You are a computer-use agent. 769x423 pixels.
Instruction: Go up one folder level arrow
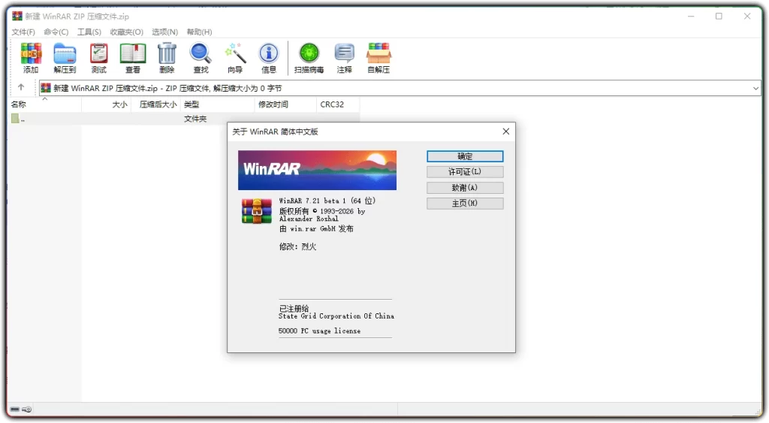click(21, 87)
